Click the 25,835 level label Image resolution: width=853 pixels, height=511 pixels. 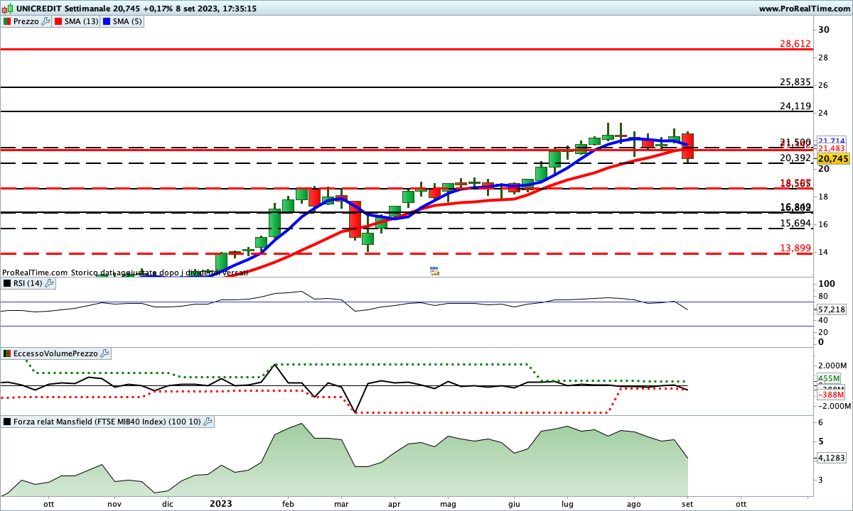[795, 82]
